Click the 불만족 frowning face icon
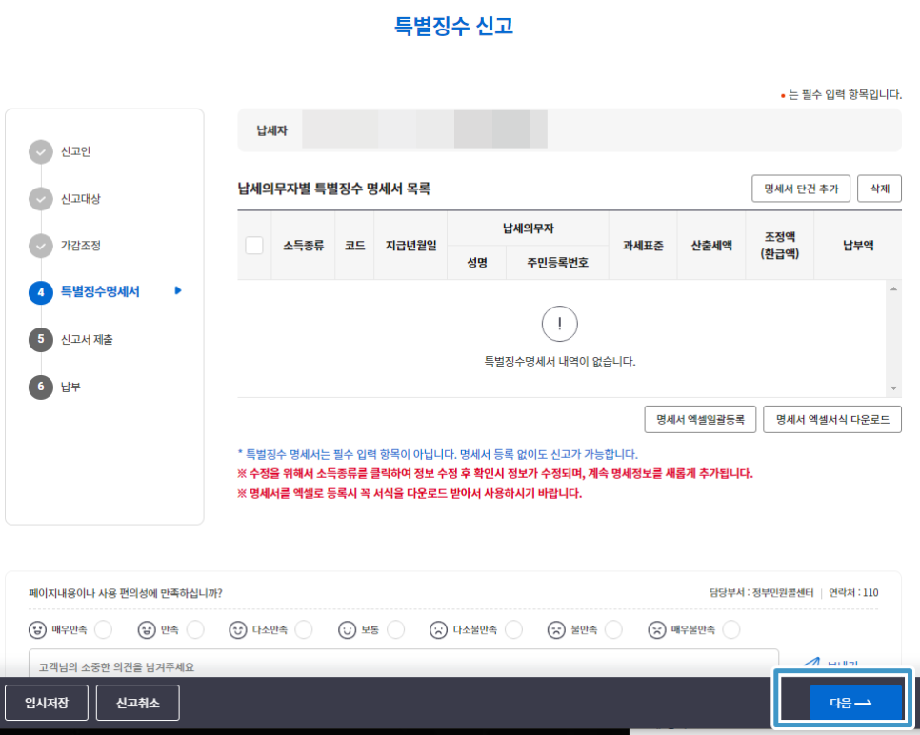The height and width of the screenshot is (735, 920). [x=556, y=630]
